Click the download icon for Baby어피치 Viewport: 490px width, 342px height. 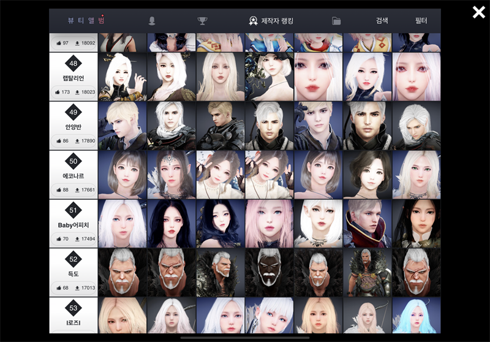point(77,240)
